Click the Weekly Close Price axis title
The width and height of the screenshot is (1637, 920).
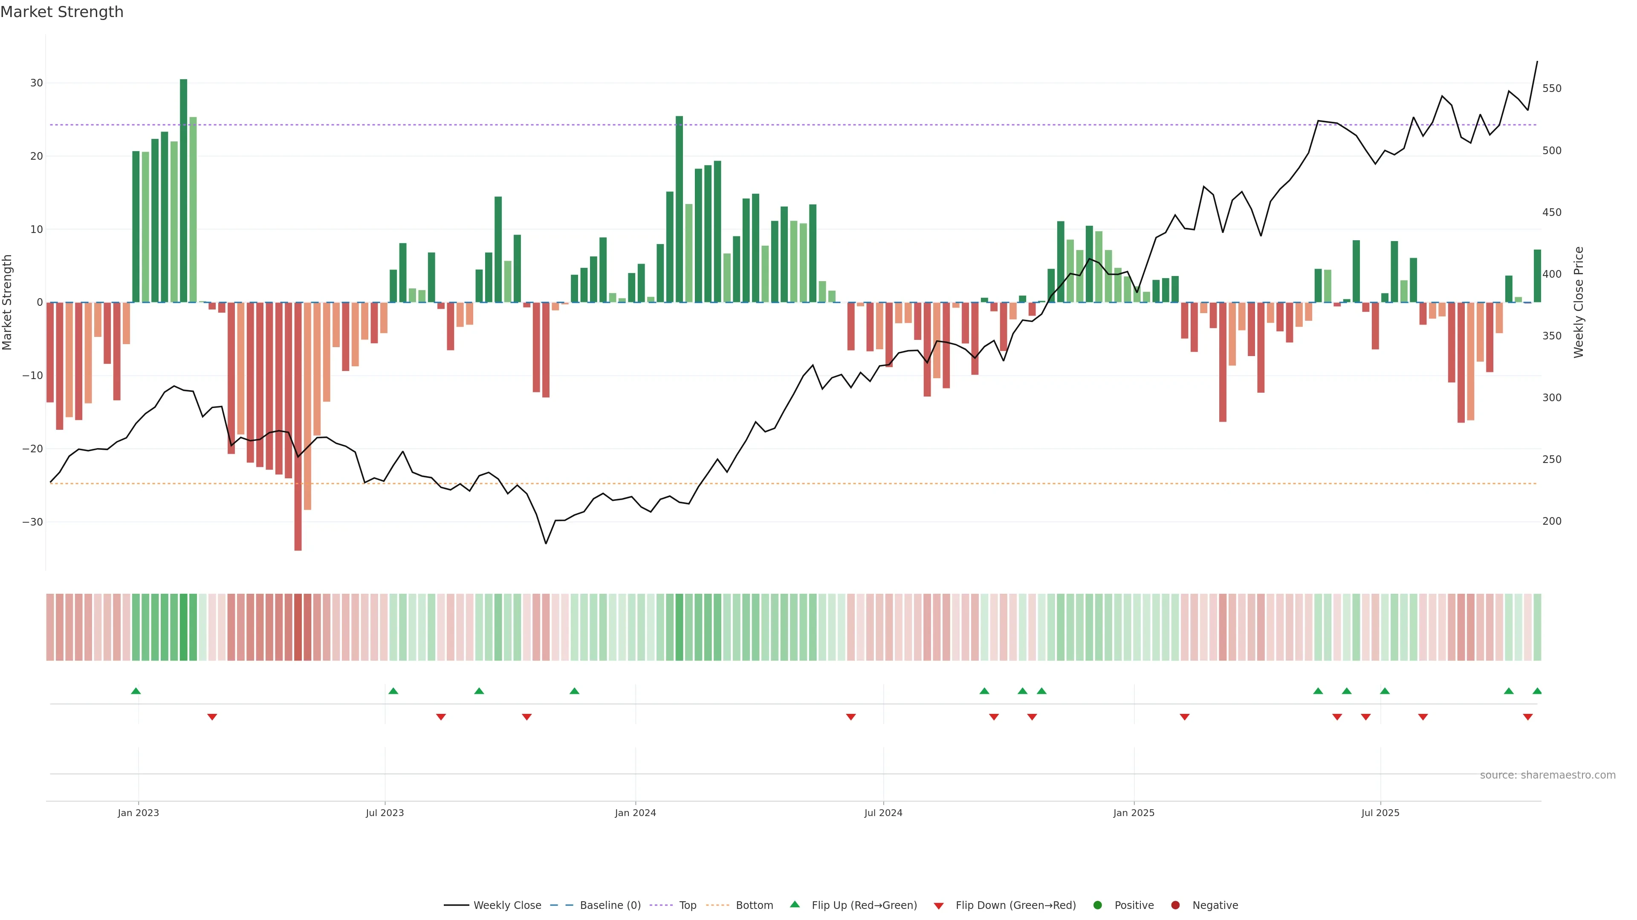(1579, 302)
